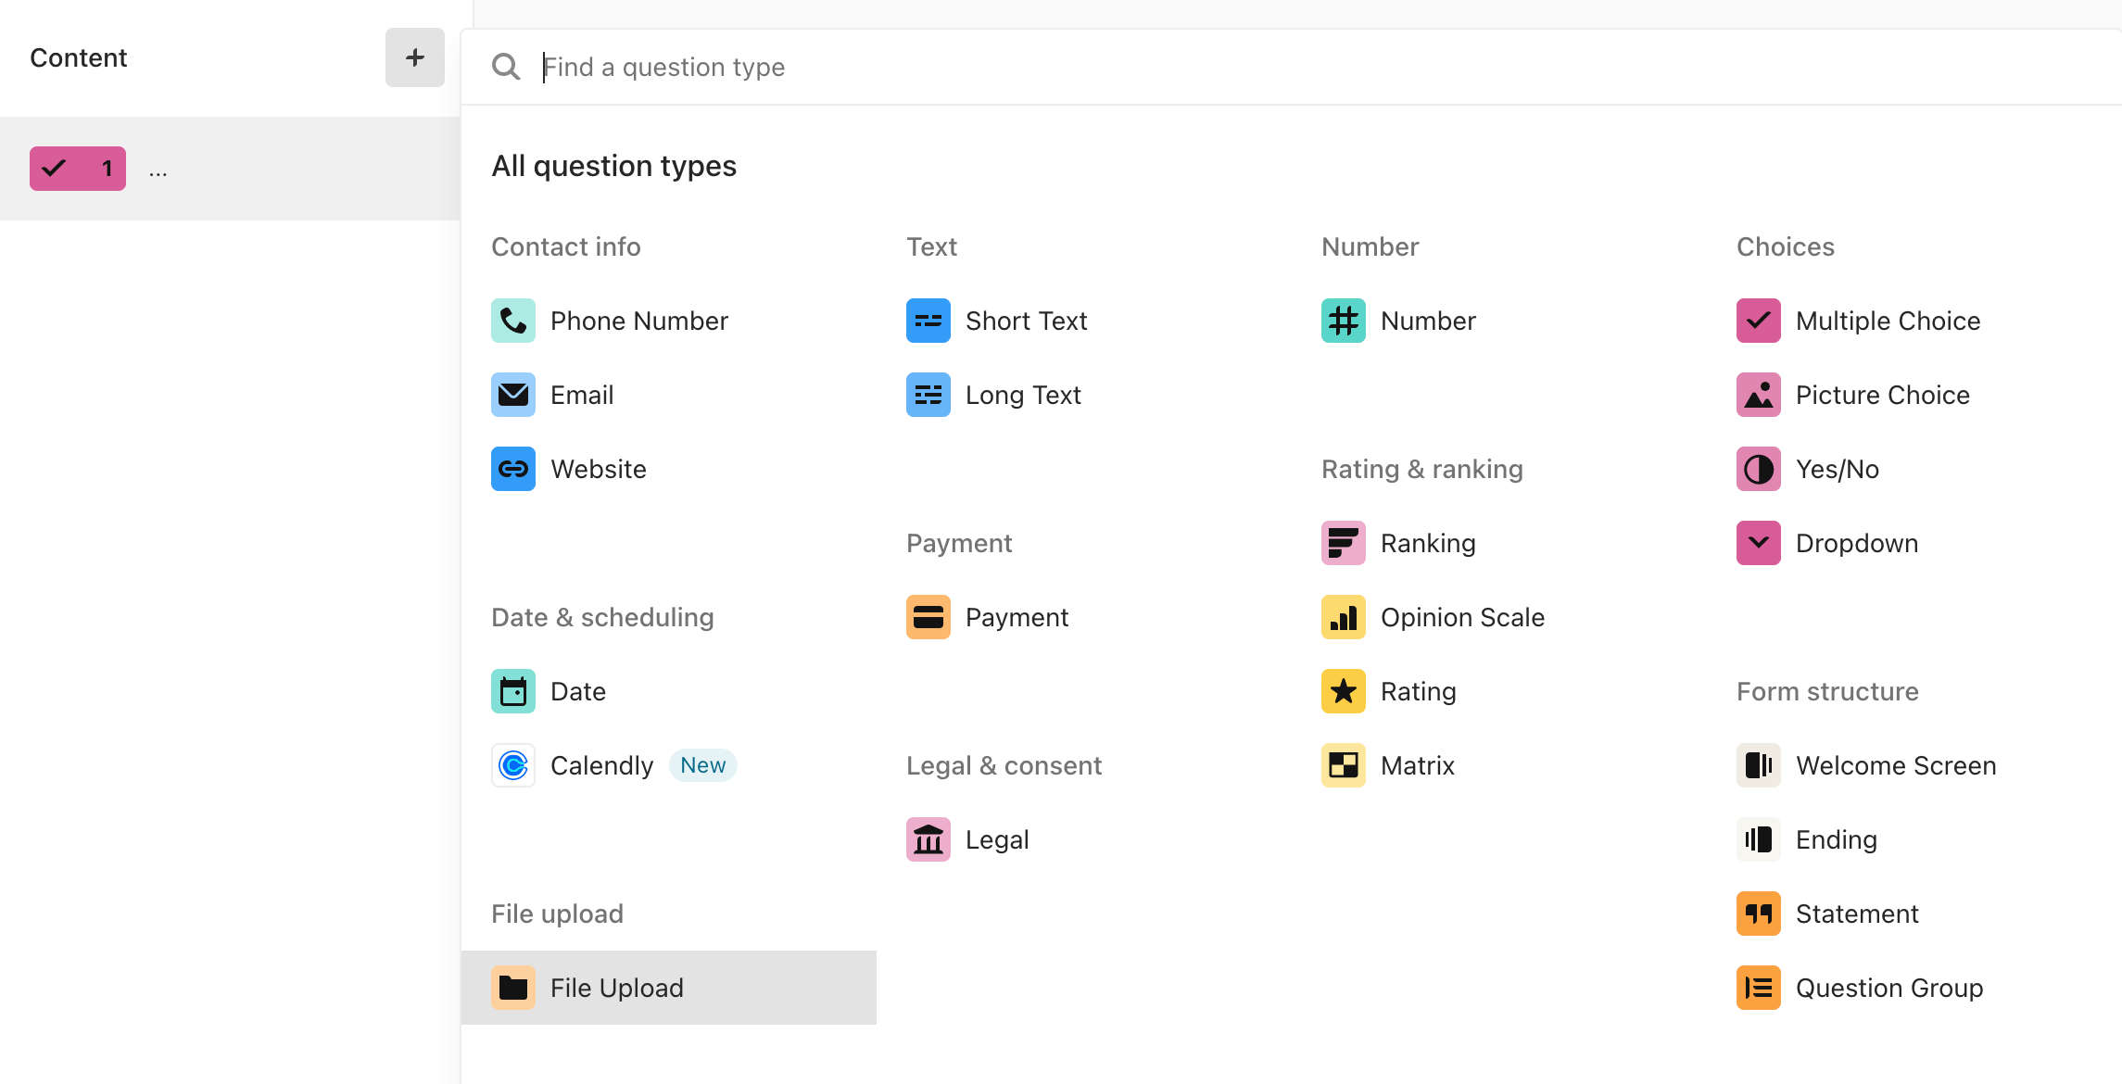
Task: Click the plus button next to Content
Action: (415, 57)
